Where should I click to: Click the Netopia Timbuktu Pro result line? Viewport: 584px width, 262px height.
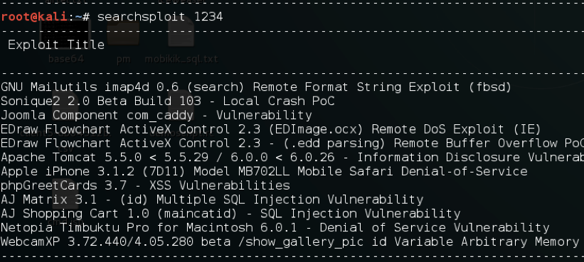coord(275,227)
